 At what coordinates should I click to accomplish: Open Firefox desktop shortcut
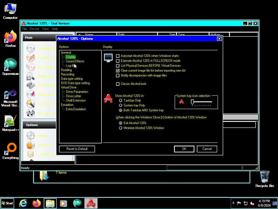click(10, 39)
